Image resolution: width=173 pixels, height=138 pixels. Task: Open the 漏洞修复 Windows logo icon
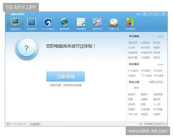point(64,24)
